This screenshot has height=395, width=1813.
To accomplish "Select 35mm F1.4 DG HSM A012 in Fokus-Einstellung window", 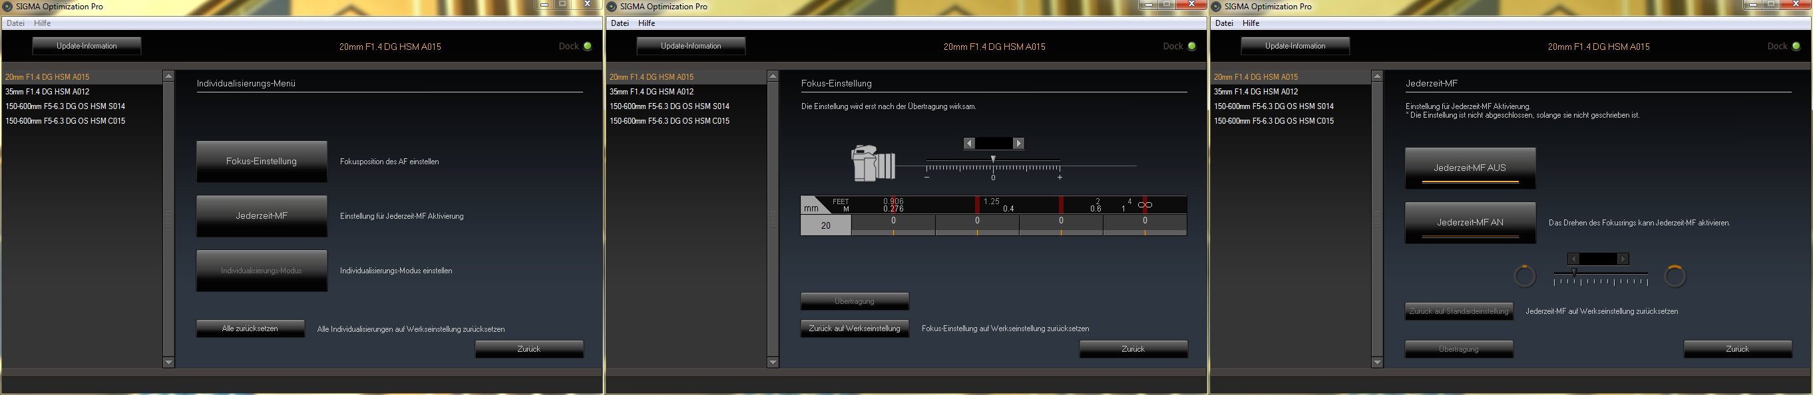I will click(686, 91).
